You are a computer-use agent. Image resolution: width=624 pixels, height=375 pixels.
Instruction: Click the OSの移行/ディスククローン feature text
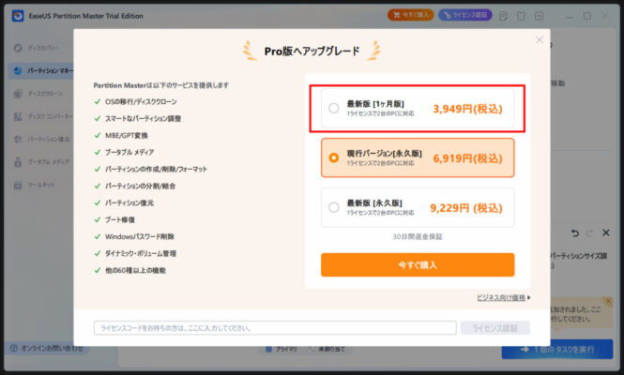(x=141, y=102)
